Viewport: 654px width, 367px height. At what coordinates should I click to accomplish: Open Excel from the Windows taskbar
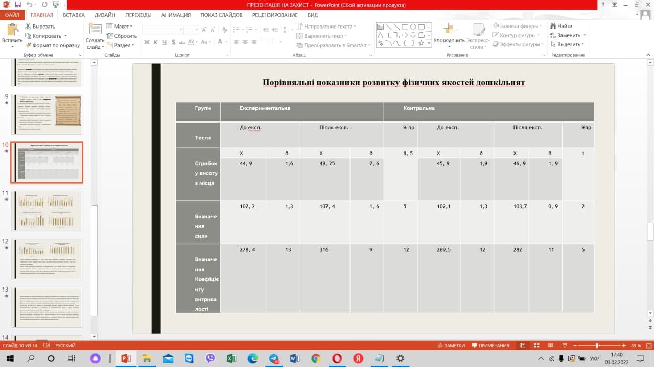point(230,359)
